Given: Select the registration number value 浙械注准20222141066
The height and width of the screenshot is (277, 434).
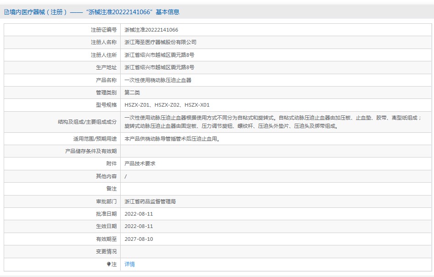Looking at the screenshot, I should [151, 30].
